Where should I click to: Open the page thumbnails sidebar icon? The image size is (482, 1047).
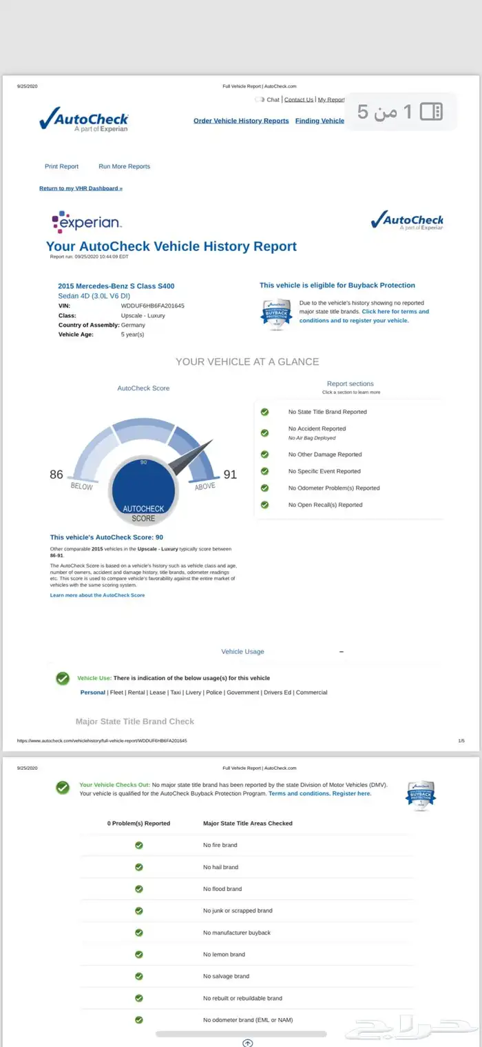pos(431,112)
